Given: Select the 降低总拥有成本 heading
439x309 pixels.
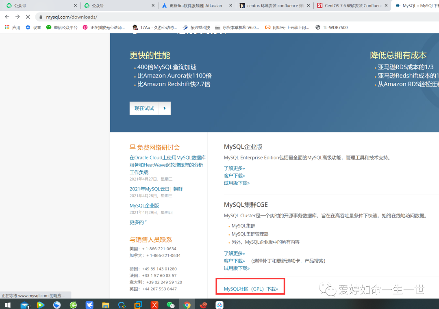Looking at the screenshot, I should [x=398, y=55].
